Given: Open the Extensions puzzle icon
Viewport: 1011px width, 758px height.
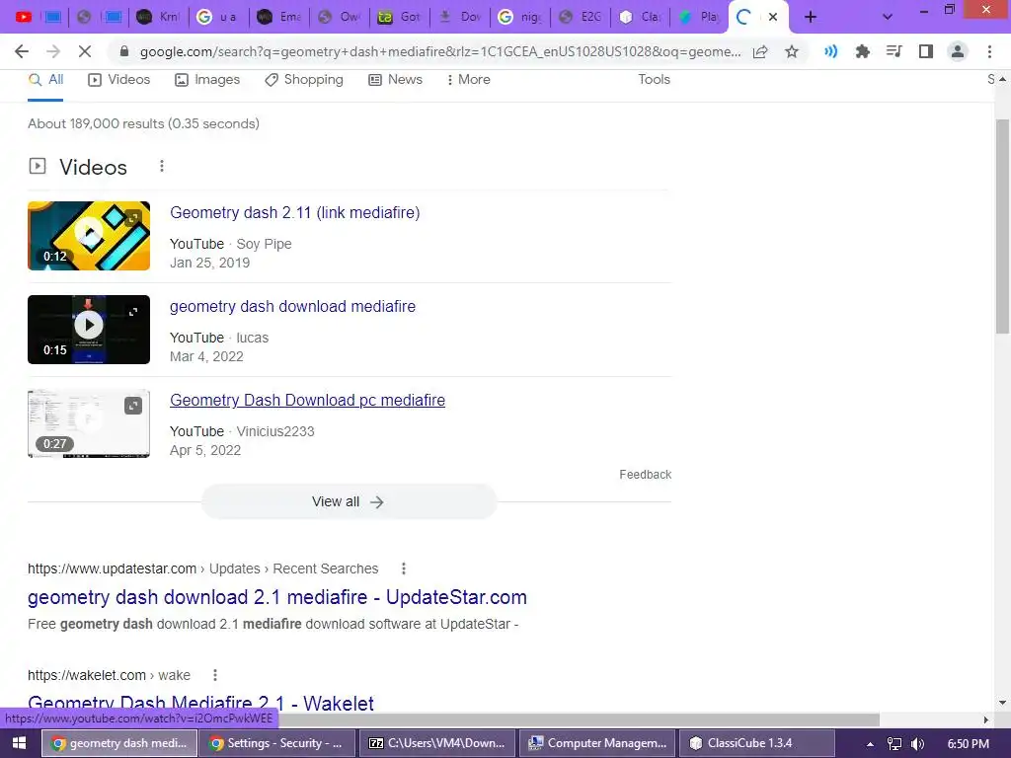Looking at the screenshot, I should pos(862,51).
